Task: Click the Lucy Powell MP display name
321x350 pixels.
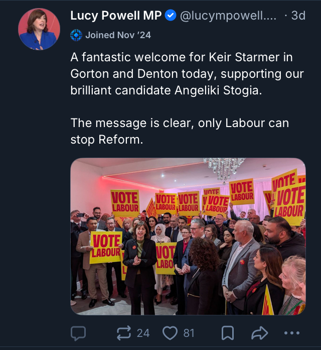Action: (x=116, y=16)
